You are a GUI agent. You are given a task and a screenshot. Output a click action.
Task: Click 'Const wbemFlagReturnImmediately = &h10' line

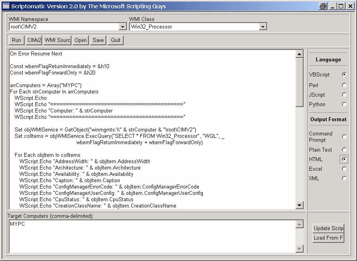[x=60, y=67]
